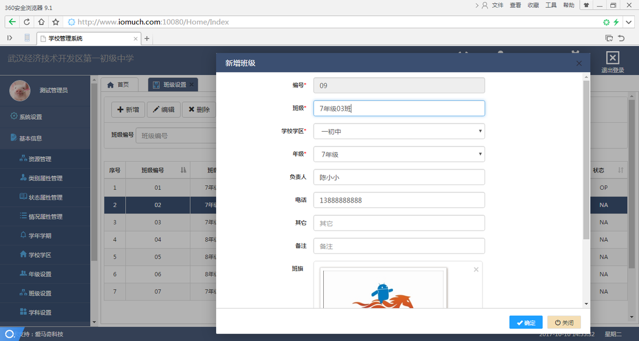Remove the uploaded 班旗 image
The height and width of the screenshot is (341, 639).
pyautogui.click(x=476, y=270)
